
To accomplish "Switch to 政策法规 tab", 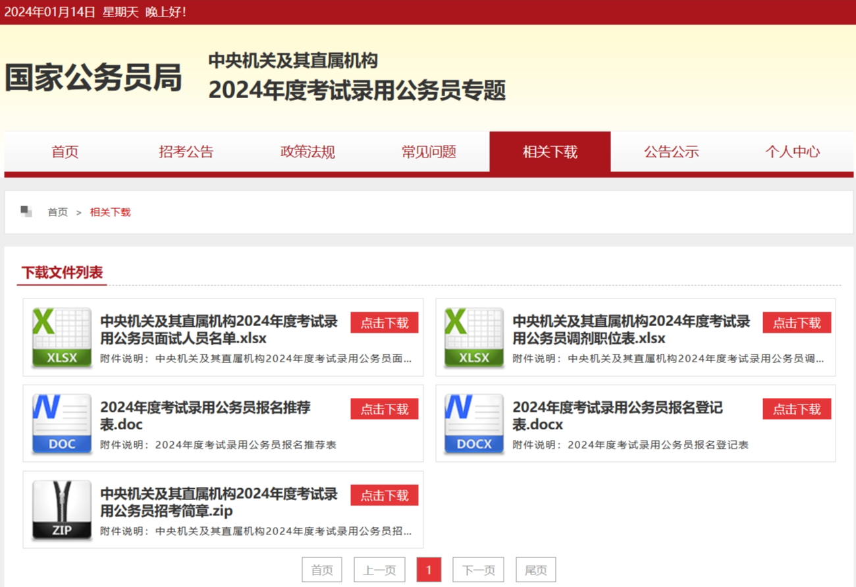I will click(308, 152).
